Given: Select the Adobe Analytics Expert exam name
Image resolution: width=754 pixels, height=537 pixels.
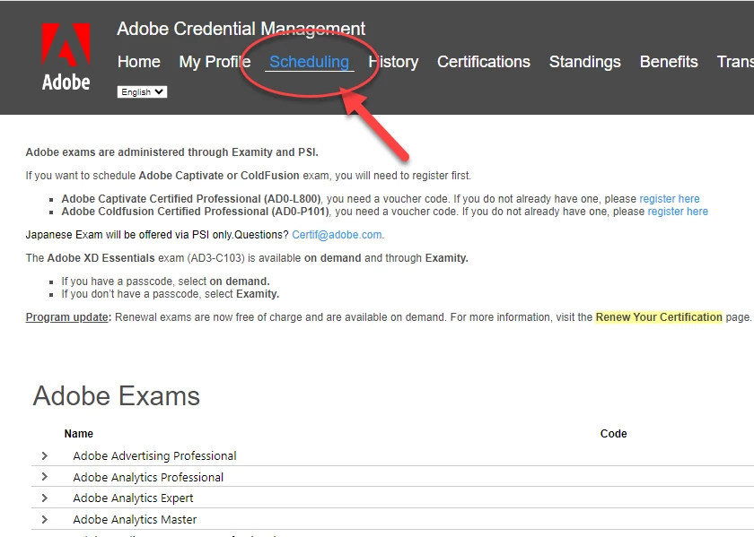Looking at the screenshot, I should [133, 498].
